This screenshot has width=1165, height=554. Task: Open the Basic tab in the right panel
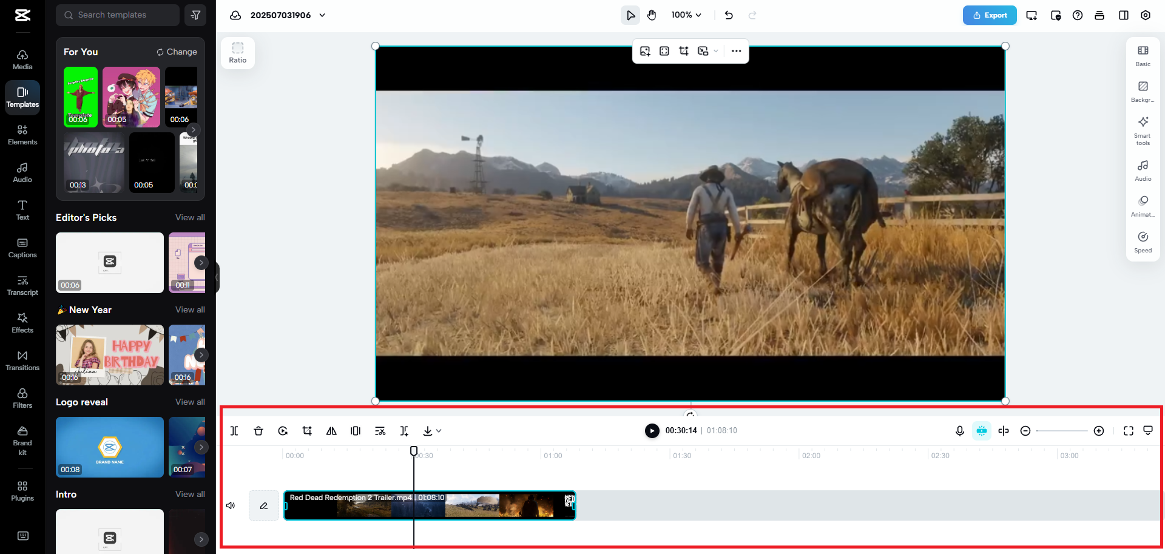(1143, 55)
